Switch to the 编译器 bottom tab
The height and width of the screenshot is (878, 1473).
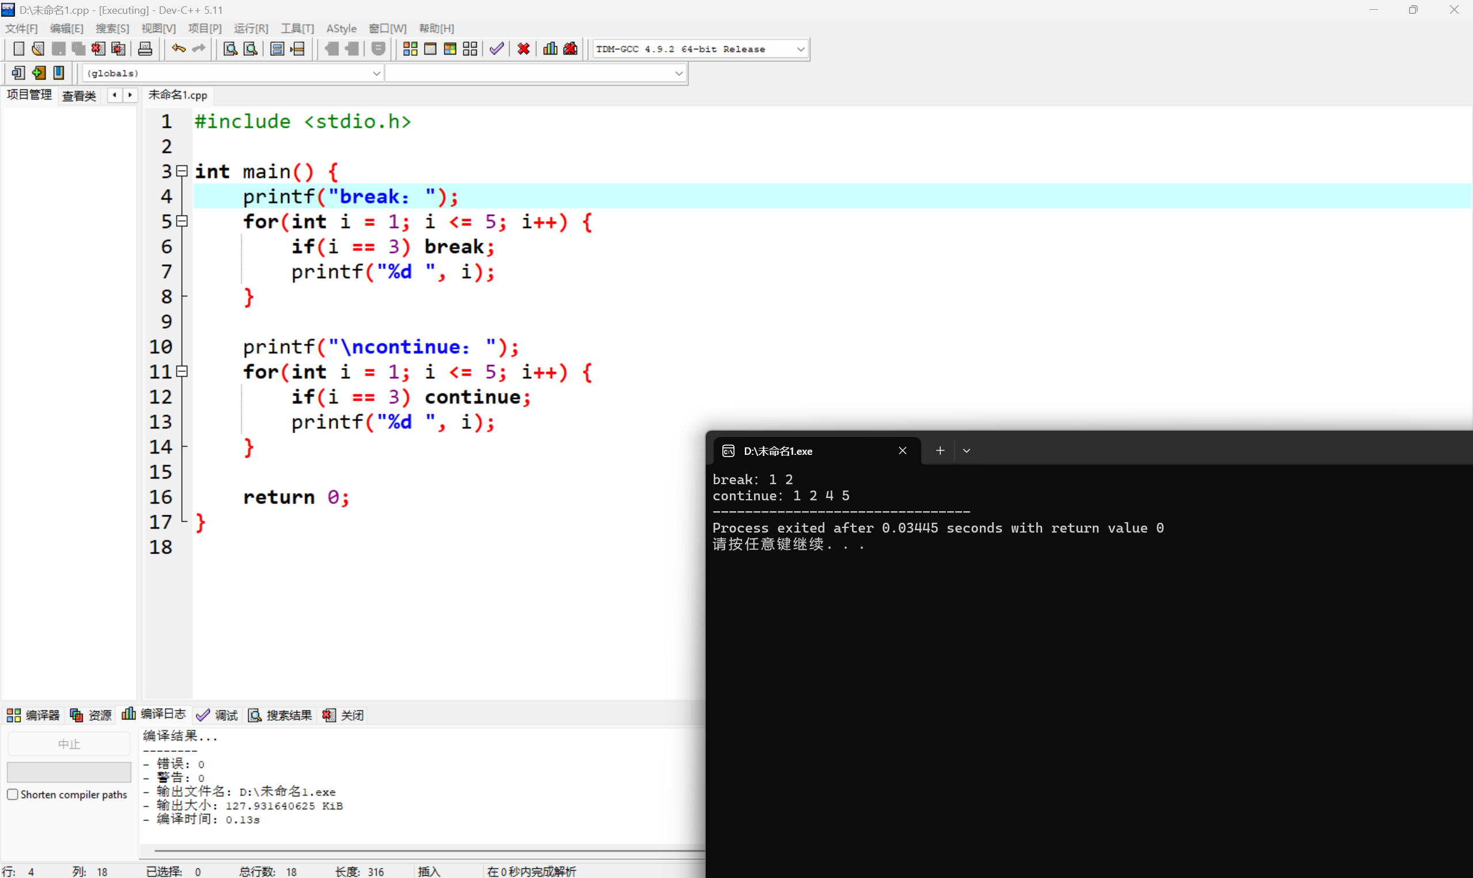(34, 714)
